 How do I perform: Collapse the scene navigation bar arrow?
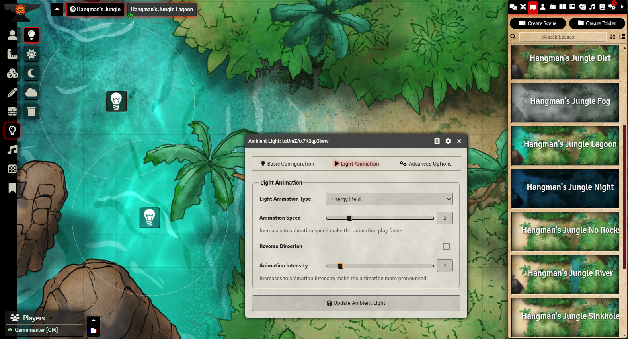tap(57, 9)
